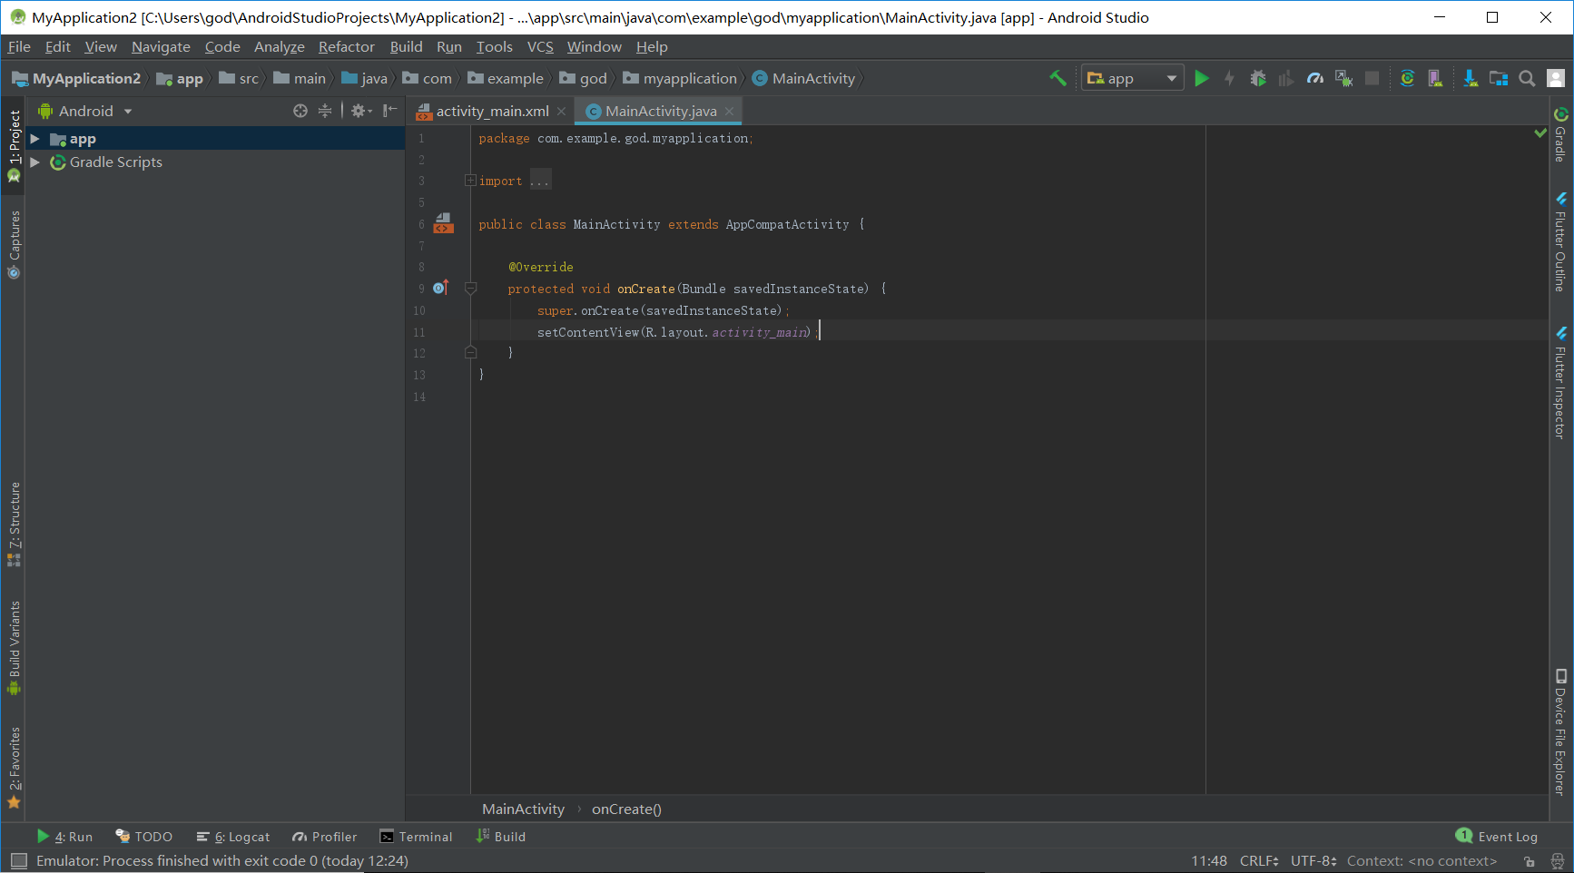Screen dimensions: 1574x873
Task: Open the app run configuration dropdown
Action: coord(1132,78)
